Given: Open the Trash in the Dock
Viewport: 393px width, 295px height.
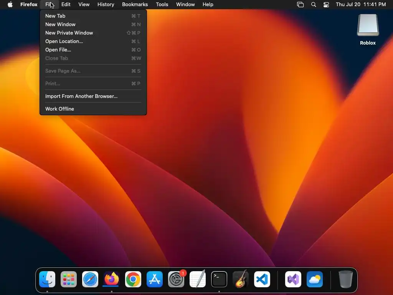Looking at the screenshot, I should tap(346, 279).
